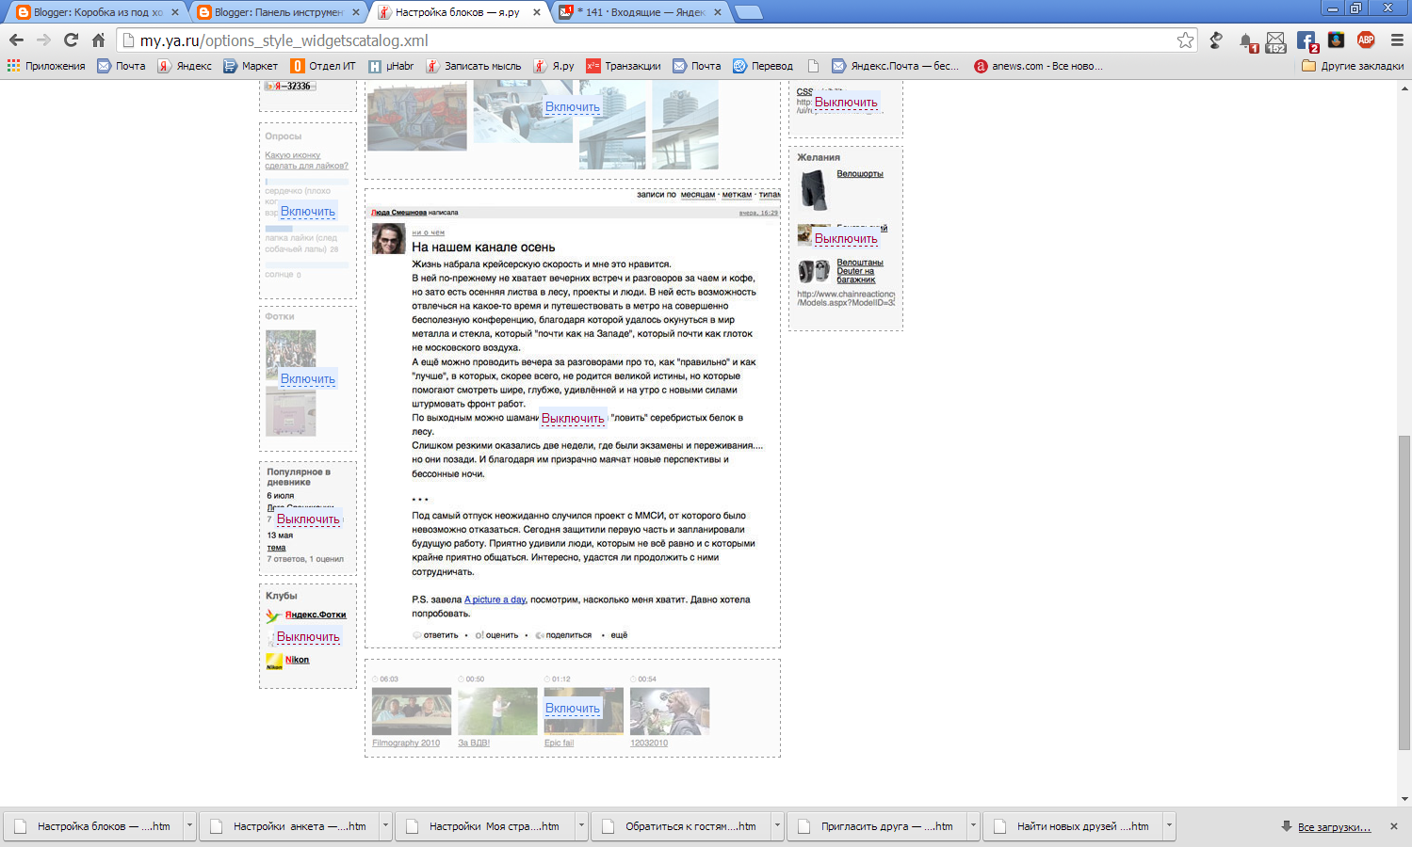
Task: Open the Adblock Plus extension icon
Action: coord(1366,40)
